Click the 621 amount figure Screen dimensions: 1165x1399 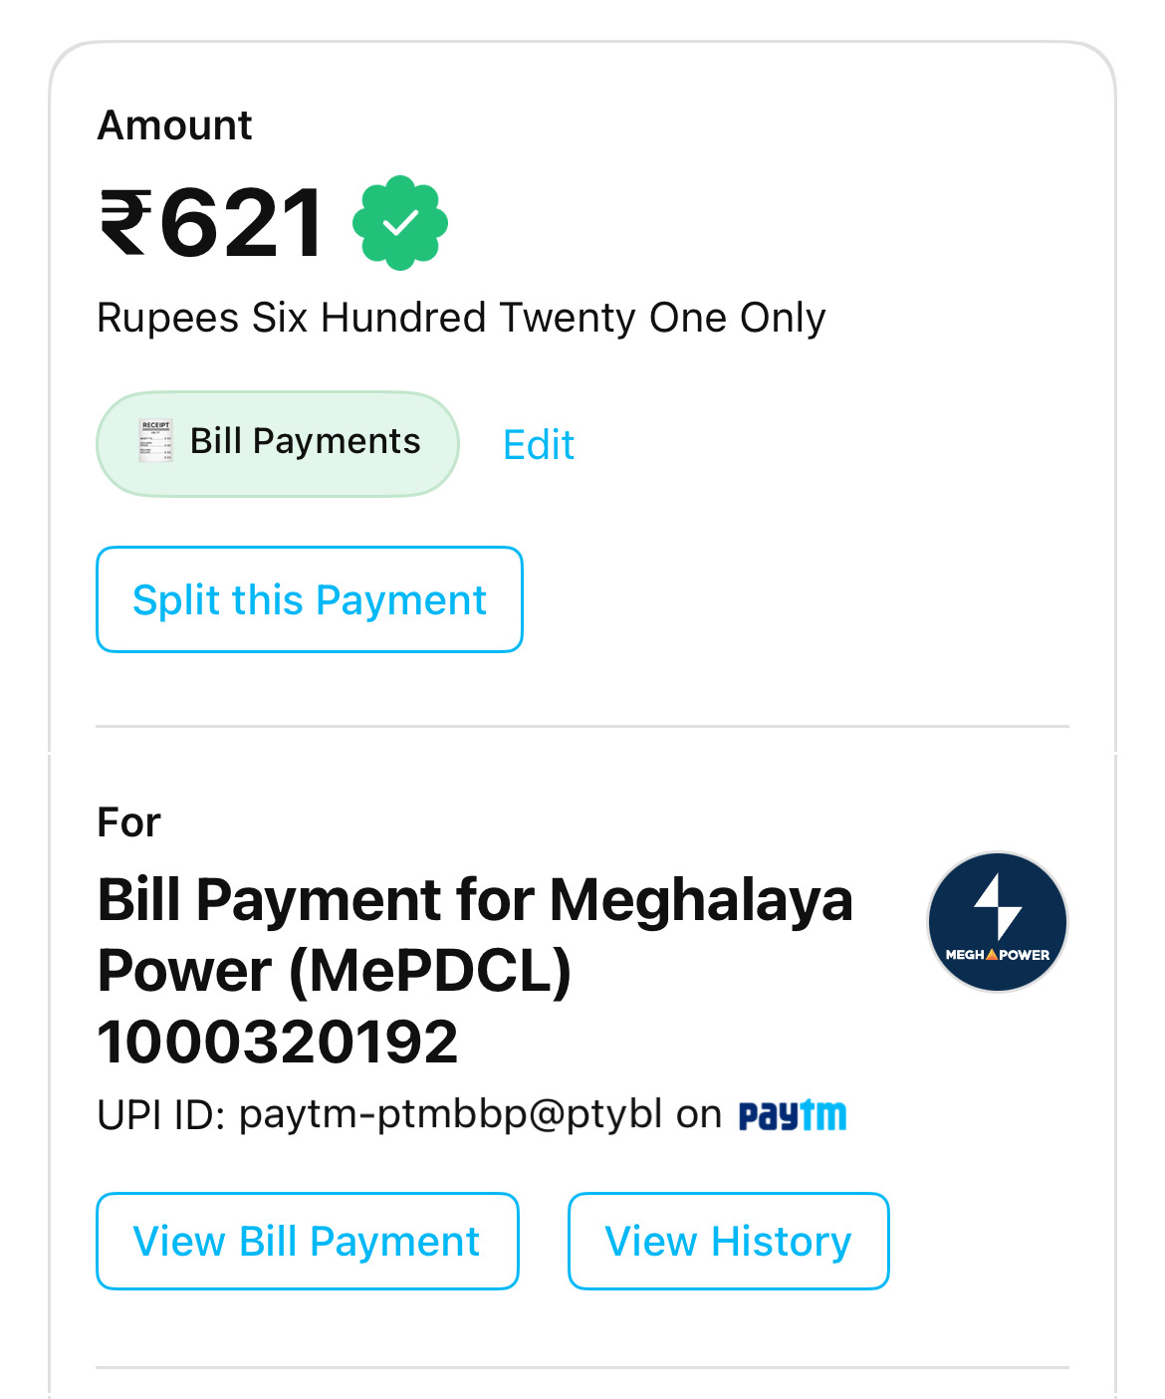coord(242,223)
